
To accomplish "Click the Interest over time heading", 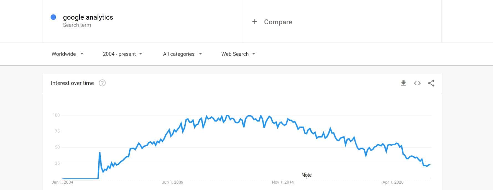I will click(x=72, y=83).
